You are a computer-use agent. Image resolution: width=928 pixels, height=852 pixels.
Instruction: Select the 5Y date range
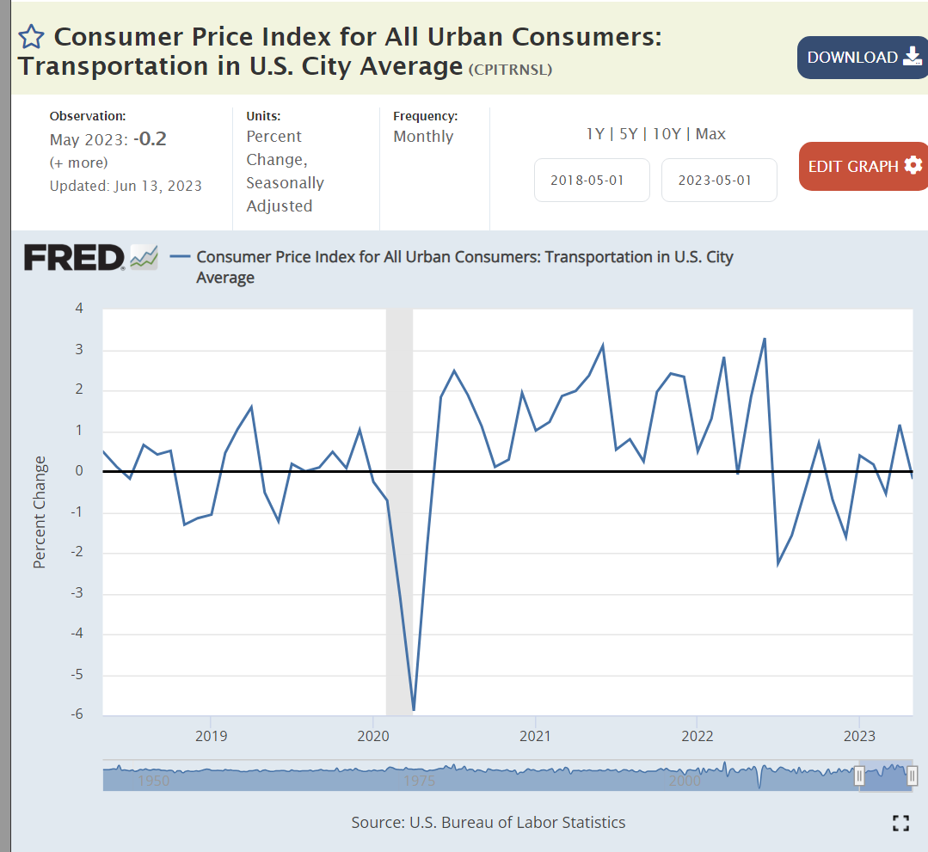pyautogui.click(x=628, y=134)
